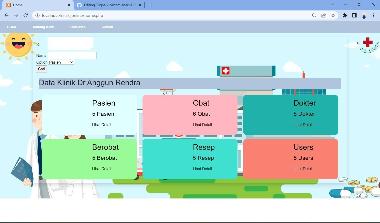The image size is (380, 223).
Task: Open the browser Extensions puzzle icon
Action: pyautogui.click(x=345, y=15)
